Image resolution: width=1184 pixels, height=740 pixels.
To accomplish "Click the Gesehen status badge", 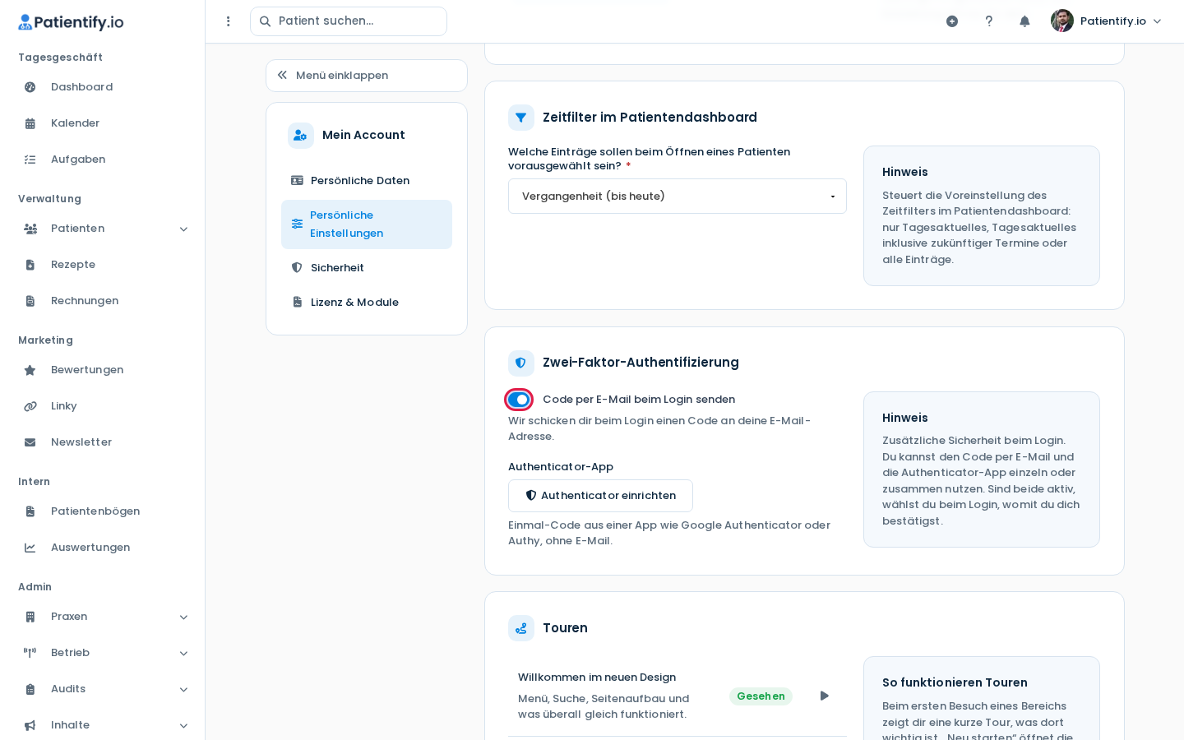I will coord(761,696).
